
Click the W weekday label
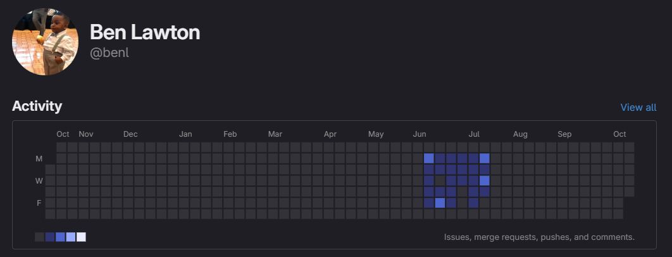39,181
